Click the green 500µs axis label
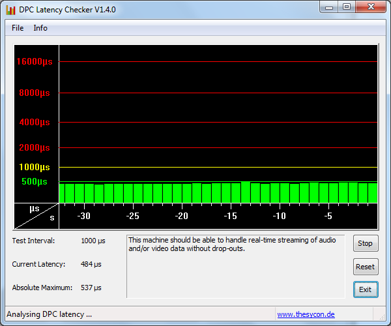Screen dimensions: 391x326 pos(34,182)
